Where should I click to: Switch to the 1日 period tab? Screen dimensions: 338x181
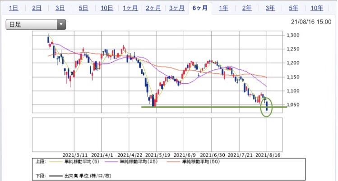[x=13, y=8]
